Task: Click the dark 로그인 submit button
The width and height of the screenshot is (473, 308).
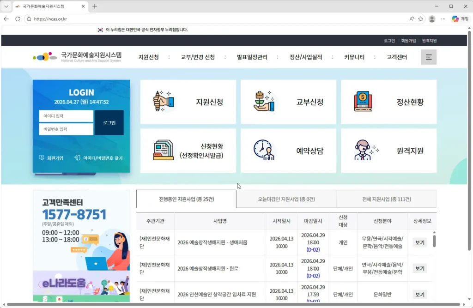Action: point(109,122)
